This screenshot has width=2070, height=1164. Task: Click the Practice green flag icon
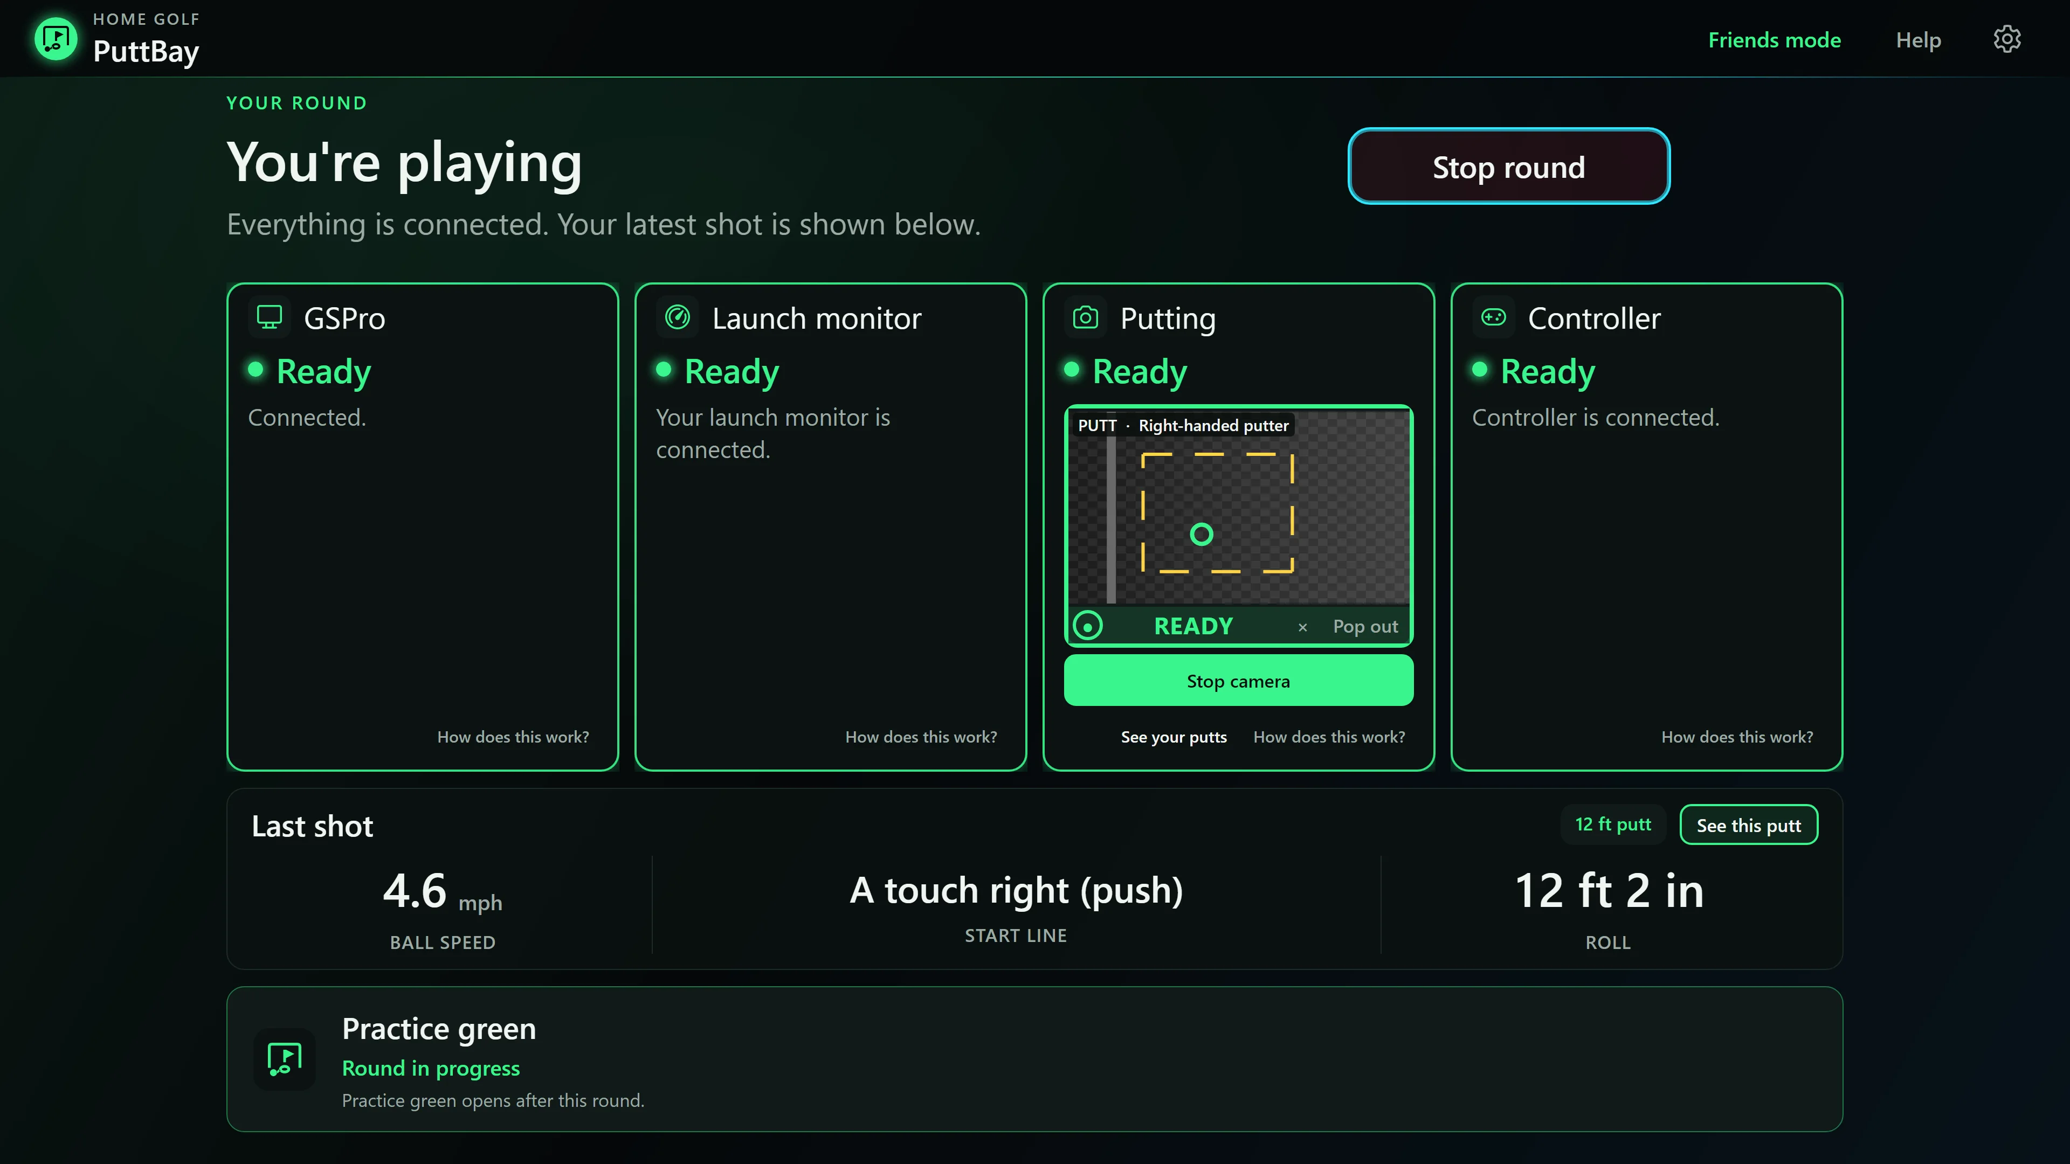[285, 1059]
